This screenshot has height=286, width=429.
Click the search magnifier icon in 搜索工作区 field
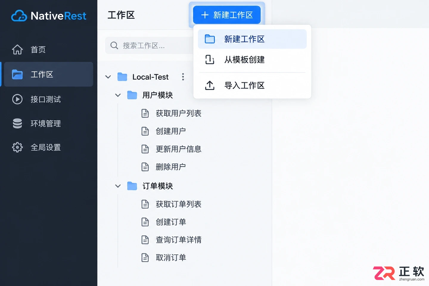[x=114, y=45]
